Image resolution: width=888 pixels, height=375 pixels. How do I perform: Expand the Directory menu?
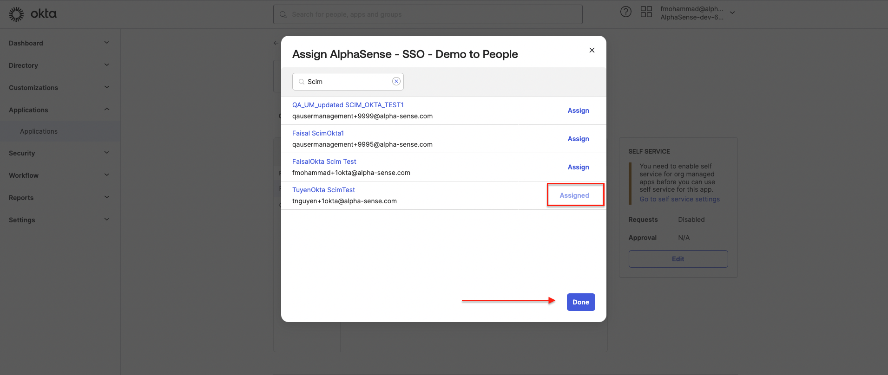tap(107, 65)
